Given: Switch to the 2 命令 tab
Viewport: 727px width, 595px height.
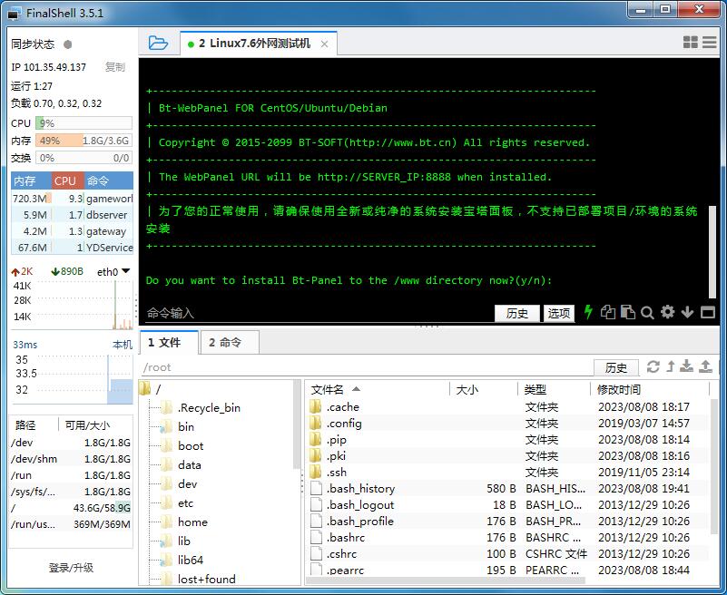Looking at the screenshot, I should tap(229, 343).
